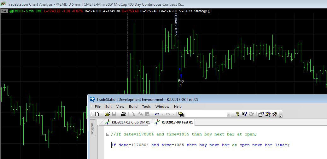Click the Buy 1 trade marker on chart
This screenshot has width=327, height=159.
[181, 83]
